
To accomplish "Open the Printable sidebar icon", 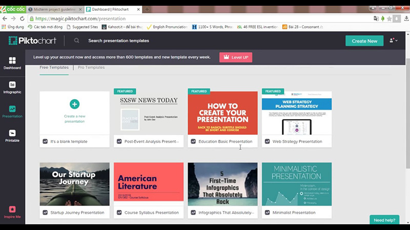I will 12,133.
